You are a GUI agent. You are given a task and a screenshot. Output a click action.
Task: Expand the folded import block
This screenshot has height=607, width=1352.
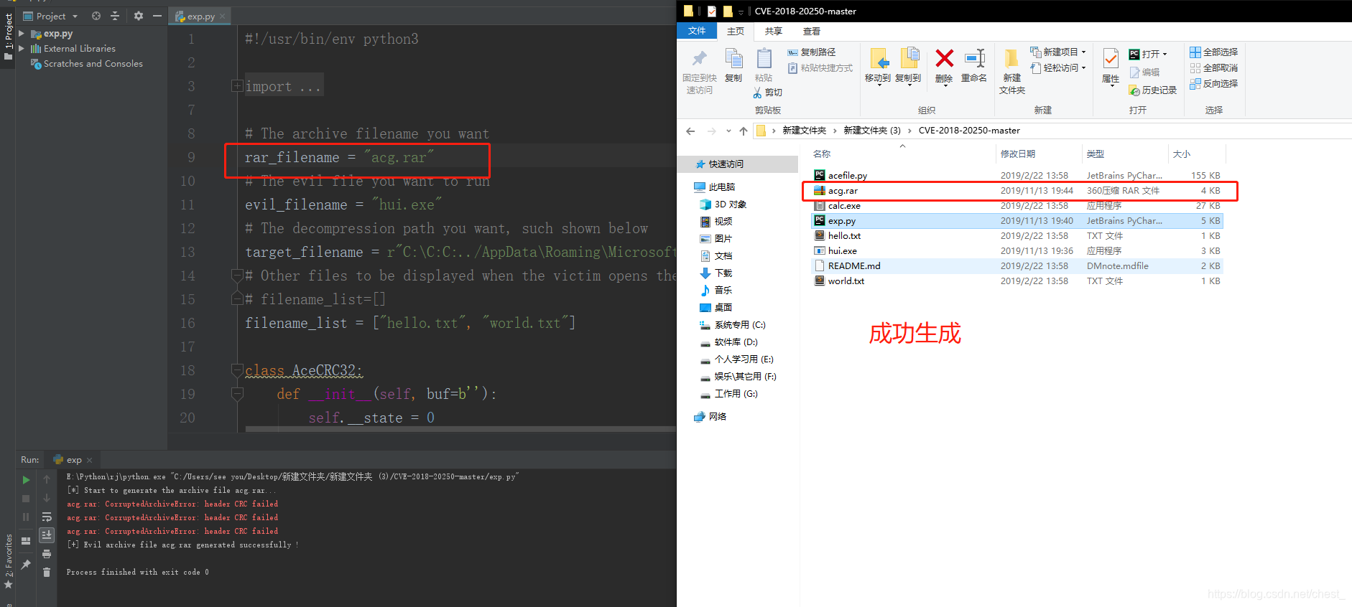236,86
